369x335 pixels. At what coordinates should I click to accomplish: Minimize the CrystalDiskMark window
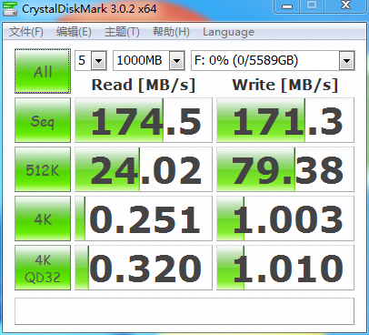coord(287,6)
